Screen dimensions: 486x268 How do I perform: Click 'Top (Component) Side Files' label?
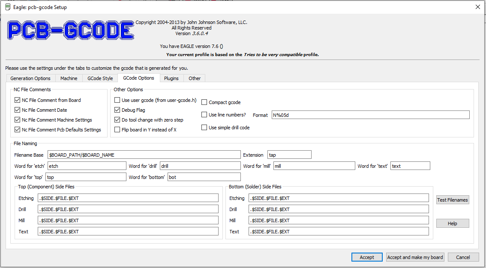[x=46, y=187]
